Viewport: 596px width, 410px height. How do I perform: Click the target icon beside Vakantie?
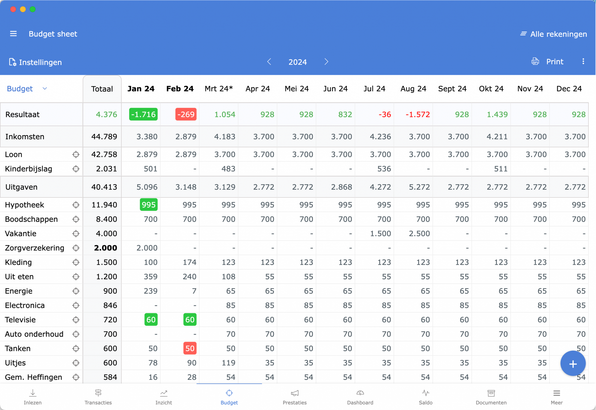(x=76, y=233)
